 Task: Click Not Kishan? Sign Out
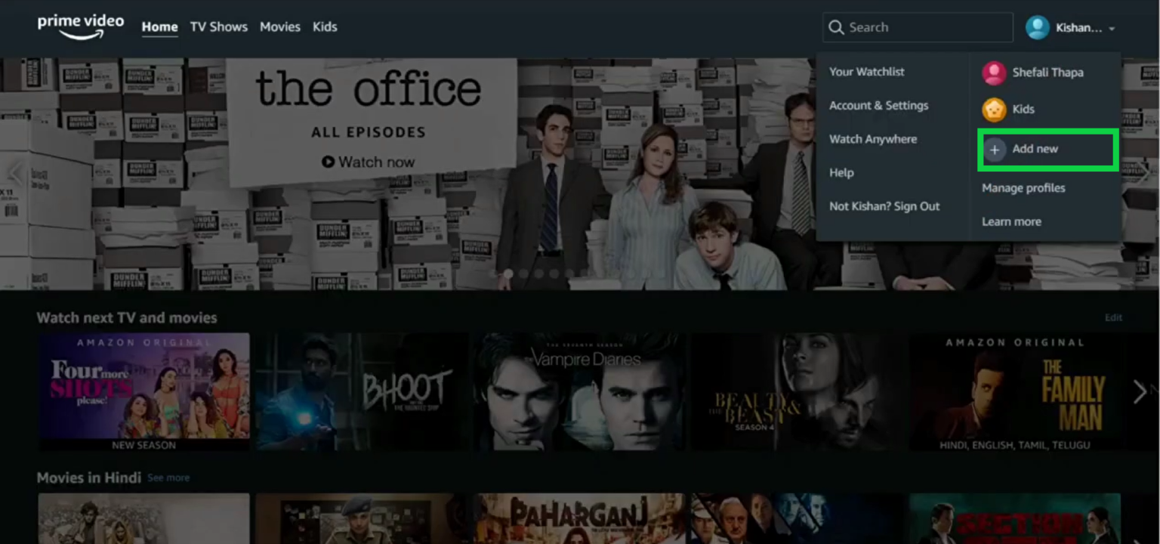click(884, 206)
